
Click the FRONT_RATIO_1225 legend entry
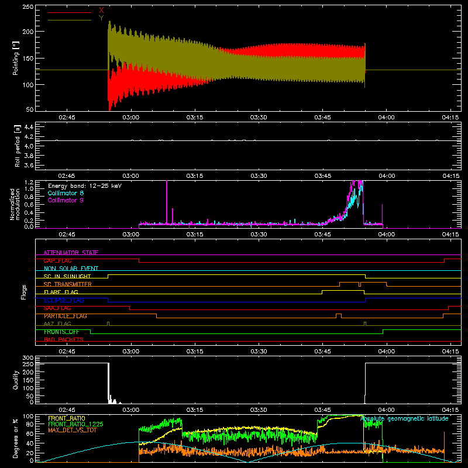76,424
